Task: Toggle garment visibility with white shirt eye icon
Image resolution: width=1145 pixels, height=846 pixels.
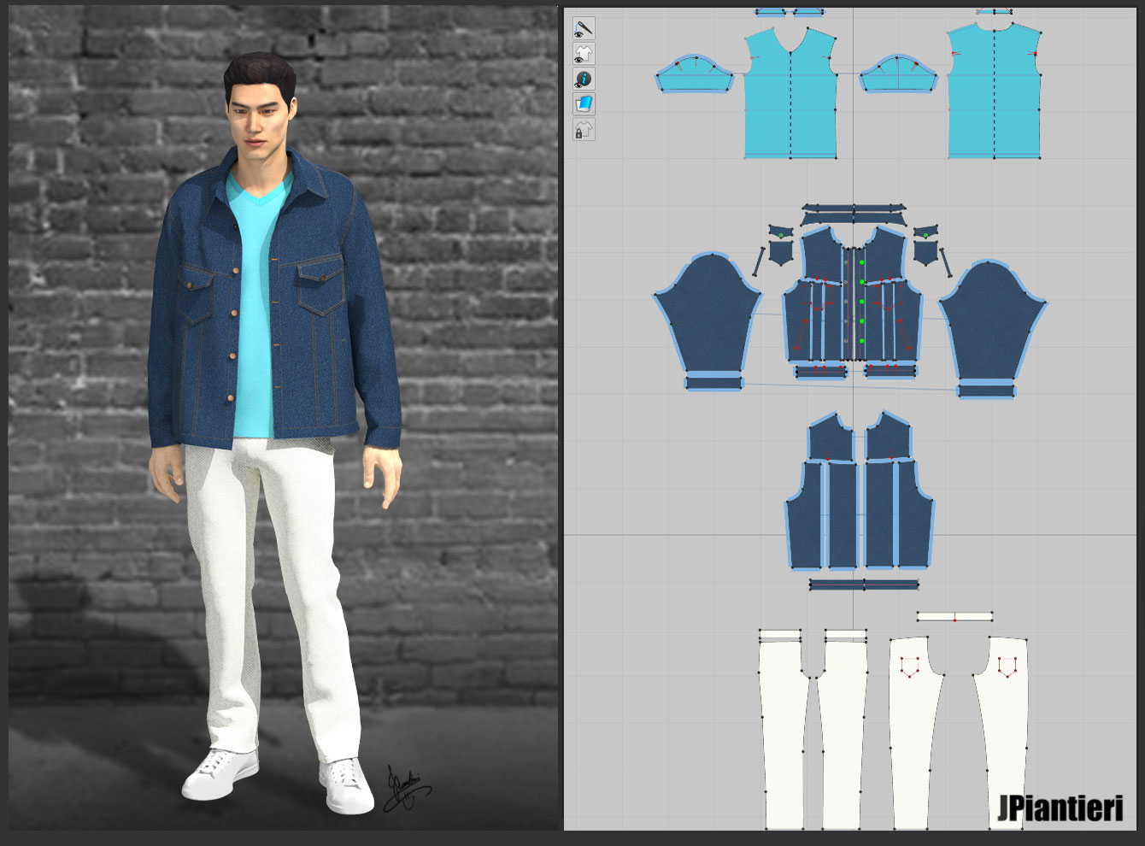Action: coord(584,54)
